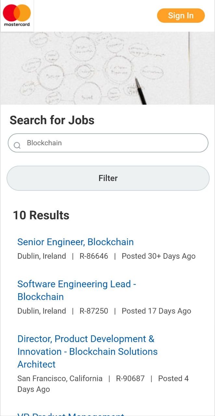Select the 10 Results heading
The width and height of the screenshot is (215, 416).
pyautogui.click(x=41, y=215)
